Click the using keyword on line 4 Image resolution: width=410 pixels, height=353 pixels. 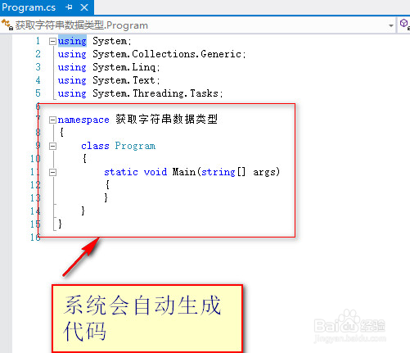(72, 80)
